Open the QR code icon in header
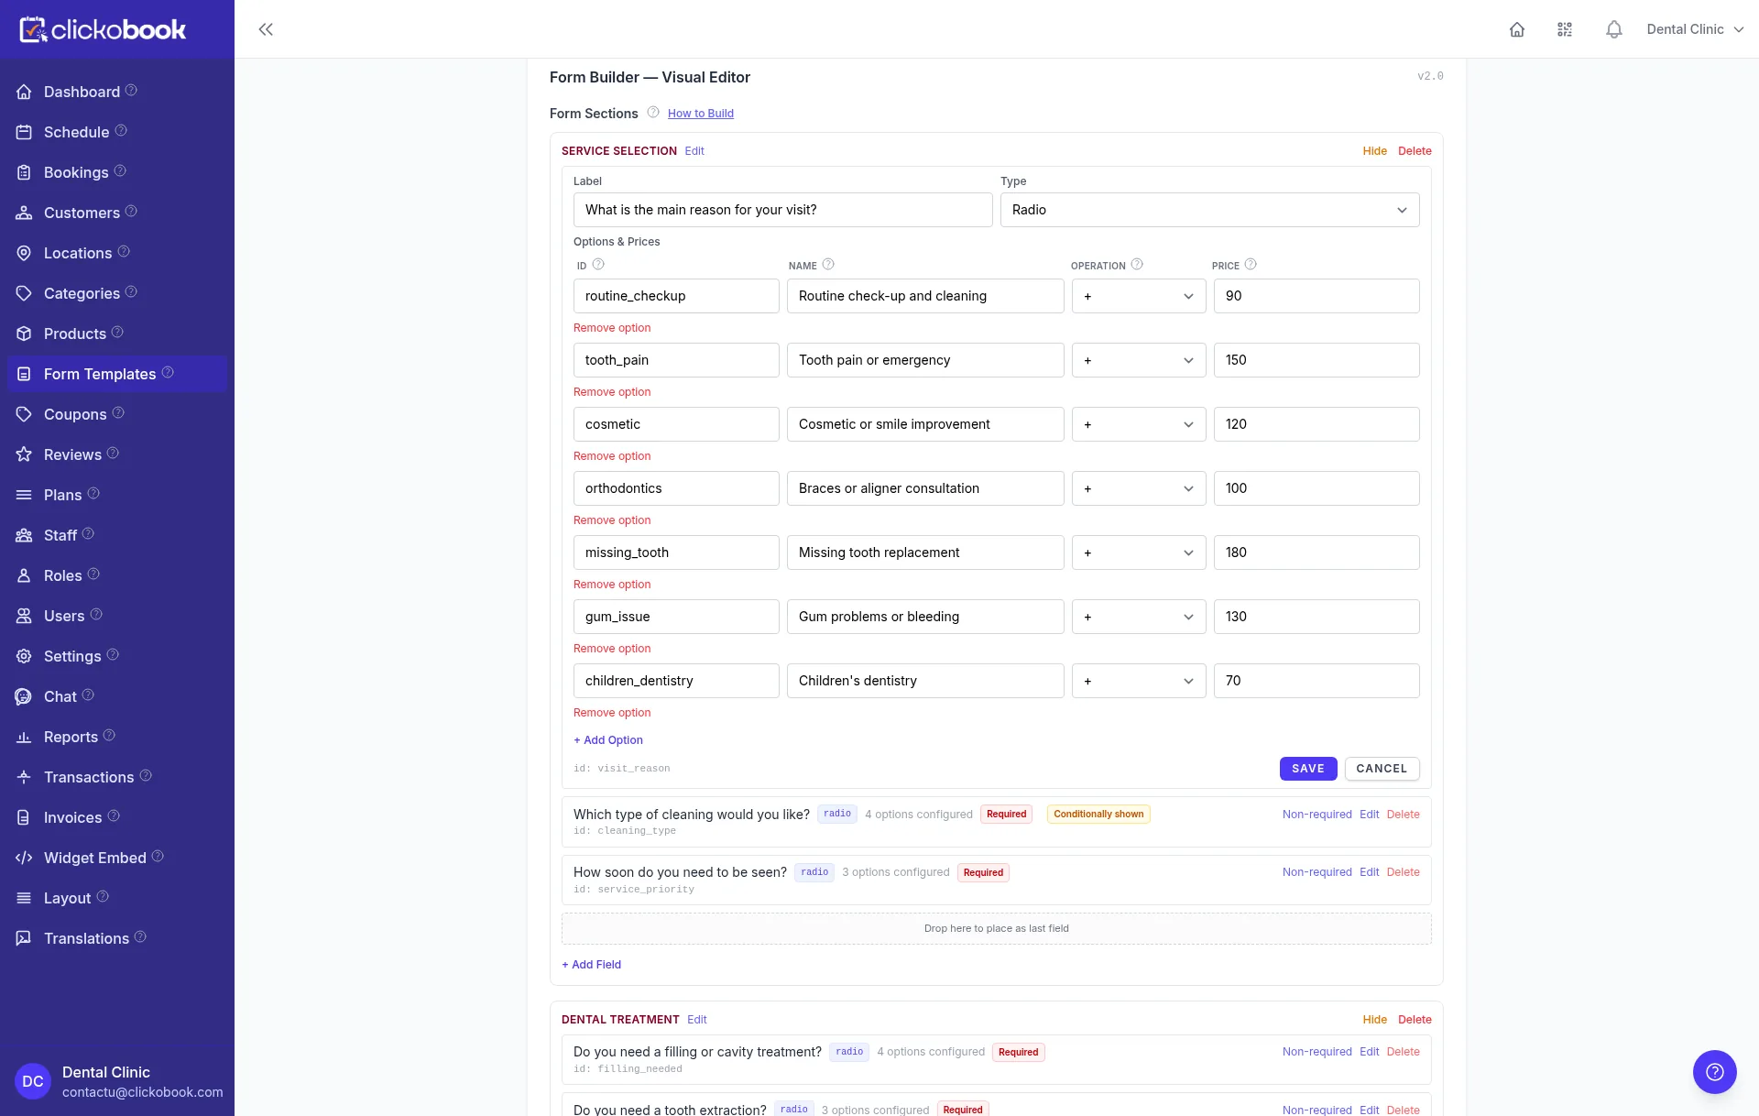Screen dimensions: 1759x1116 (1565, 29)
